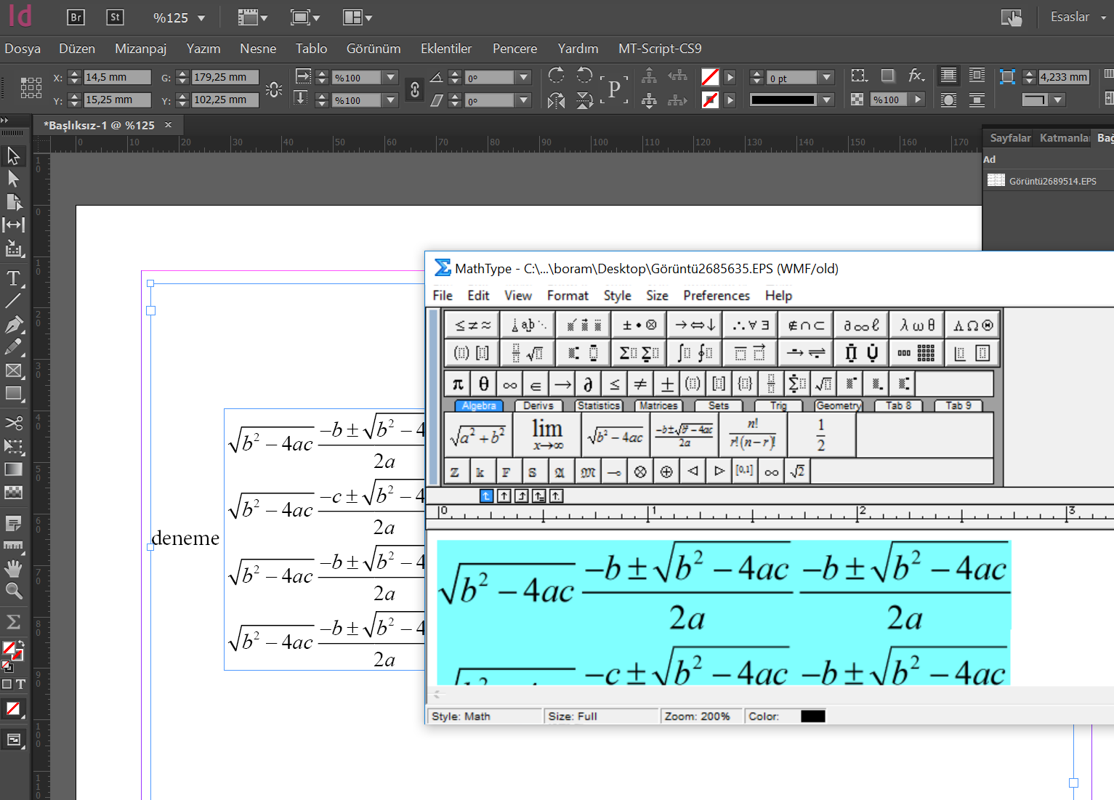Open the integral templates palette in MathType

pyautogui.click(x=695, y=353)
